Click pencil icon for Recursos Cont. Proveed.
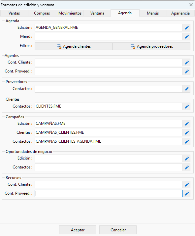The image size is (195, 236). tap(187, 194)
